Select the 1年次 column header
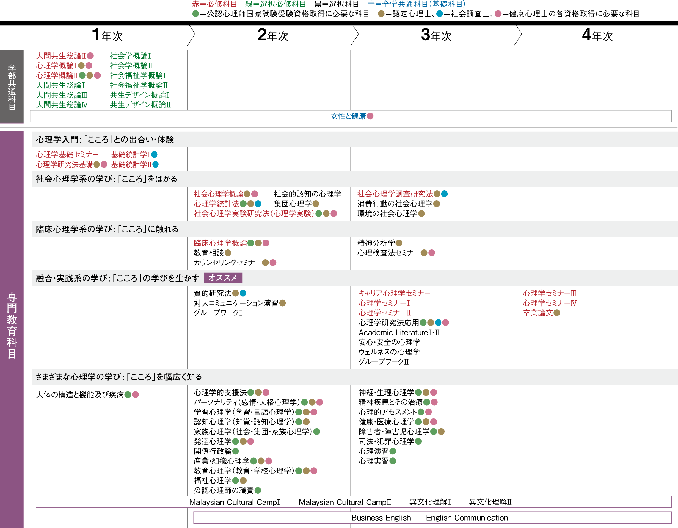 point(108,35)
